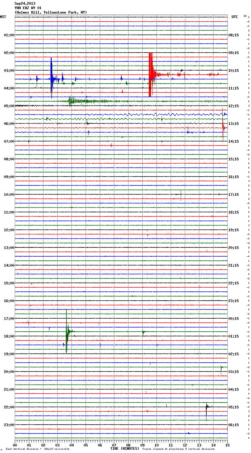Viewport: 251px width, 453px height.
Task: Click the 03:15 UTC time label
Action: pos(234,372)
